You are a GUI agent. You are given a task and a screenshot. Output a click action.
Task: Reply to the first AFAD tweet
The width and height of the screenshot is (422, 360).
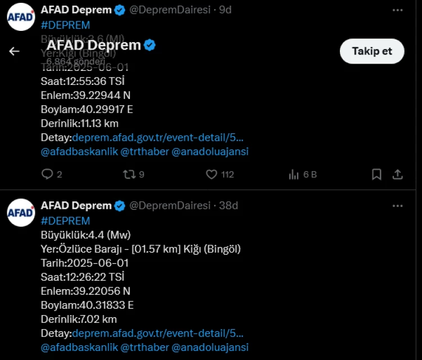coord(48,174)
